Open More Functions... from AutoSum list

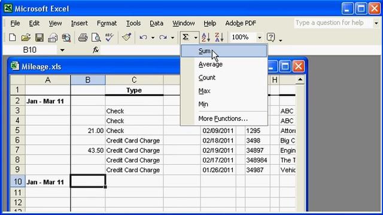[224, 118]
